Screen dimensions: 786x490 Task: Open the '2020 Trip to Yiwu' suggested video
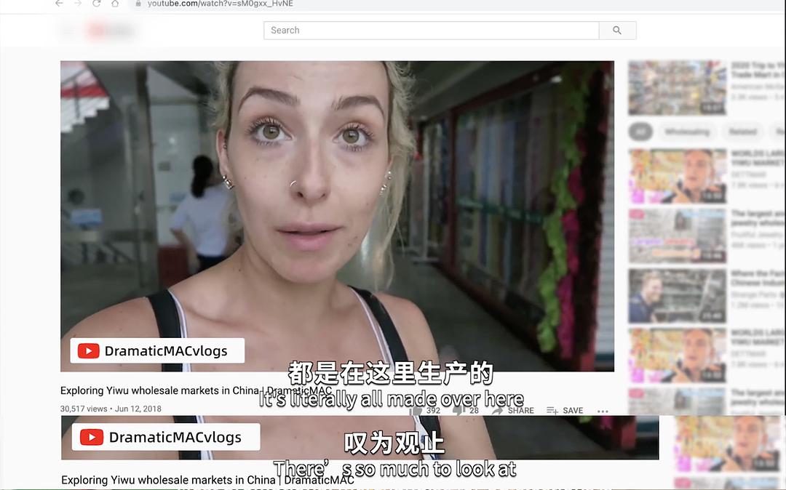[678, 87]
